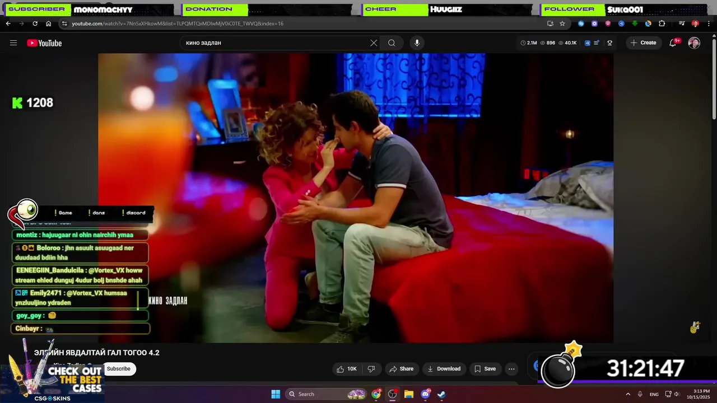Viewport: 717px width, 403px height.
Task: Go to YouTube home via the logo
Action: point(44,43)
